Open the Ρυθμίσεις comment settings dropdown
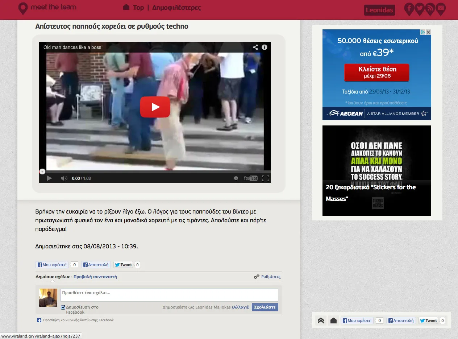Image resolution: width=458 pixels, height=339 pixels. pos(267,277)
